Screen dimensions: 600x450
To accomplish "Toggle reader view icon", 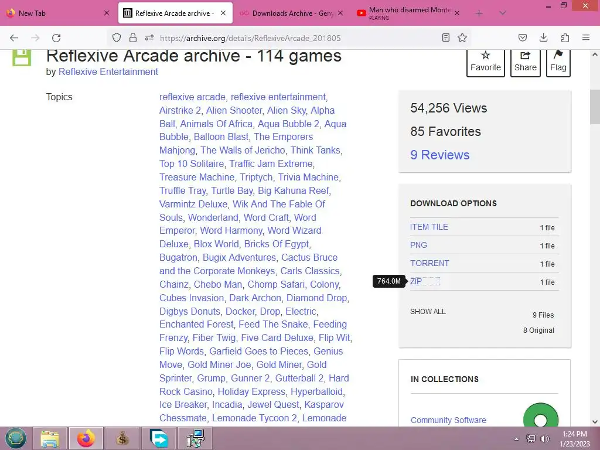I will 445,37.
